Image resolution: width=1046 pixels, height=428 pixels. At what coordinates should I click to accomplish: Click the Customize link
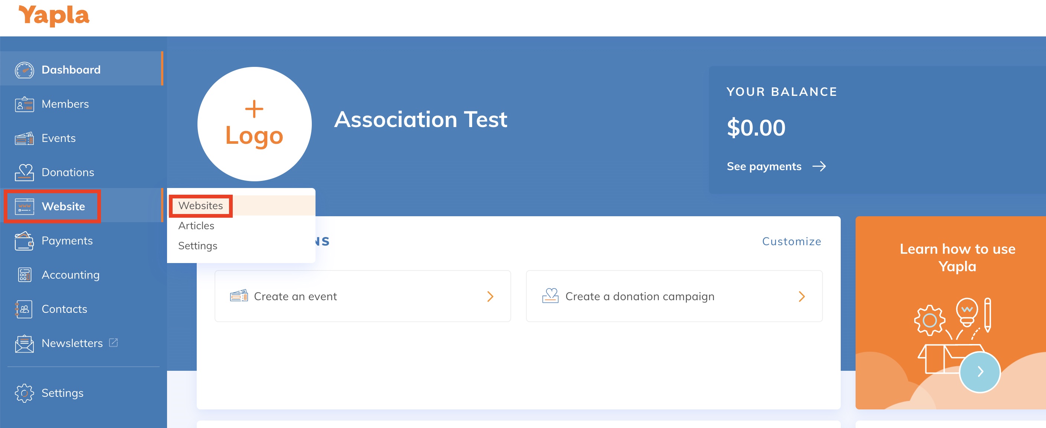(x=791, y=241)
